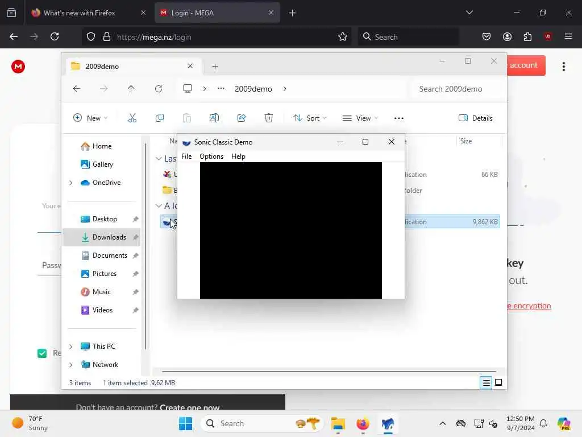Switch to details list view layout
Image resolution: width=582 pixels, height=437 pixels.
click(x=486, y=382)
